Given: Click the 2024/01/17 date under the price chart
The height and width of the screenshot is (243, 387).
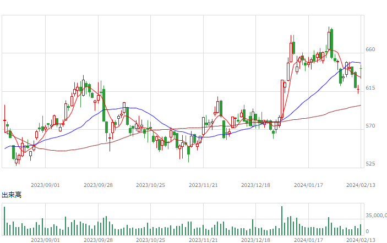Looking at the screenshot, I should 308,185.
